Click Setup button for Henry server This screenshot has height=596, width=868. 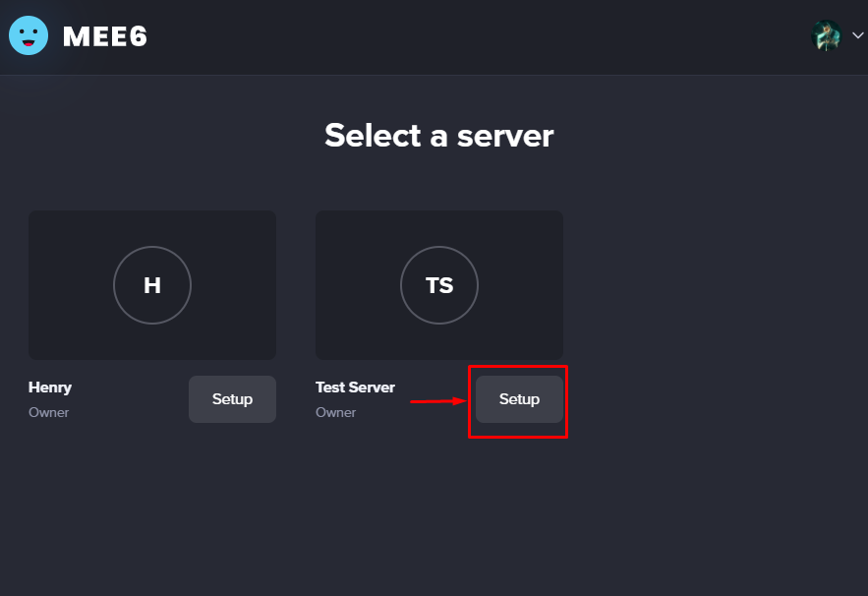point(232,399)
